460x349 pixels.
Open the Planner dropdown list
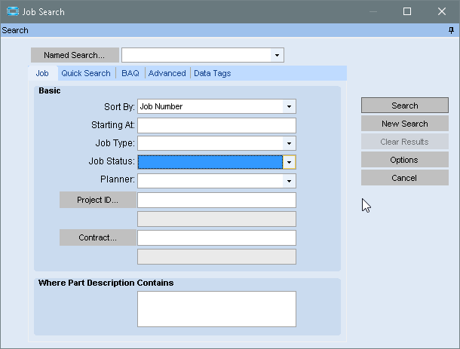(289, 181)
